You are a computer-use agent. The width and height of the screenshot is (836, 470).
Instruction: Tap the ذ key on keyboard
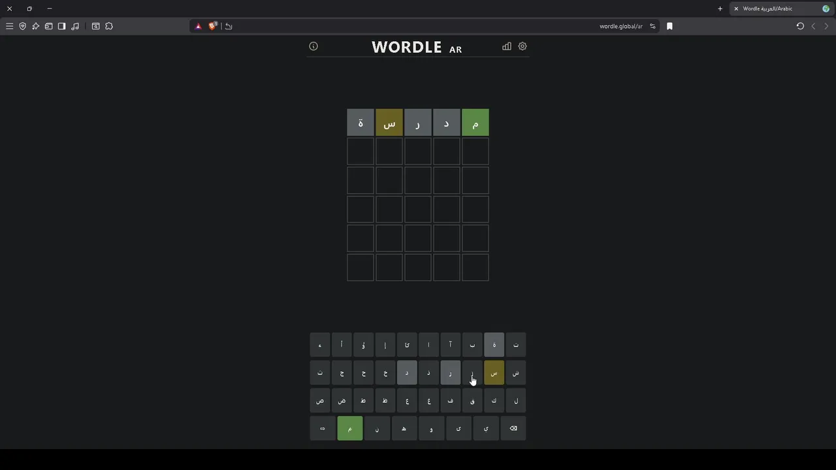429,373
